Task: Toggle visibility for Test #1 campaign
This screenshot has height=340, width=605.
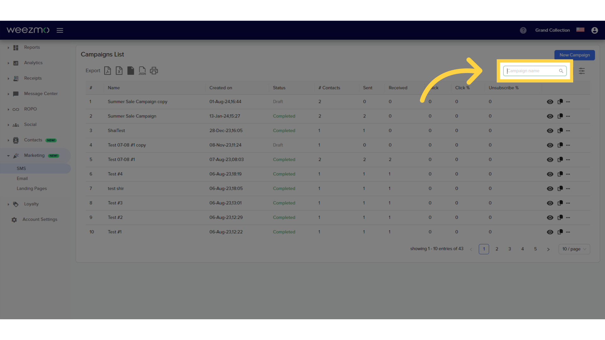Action: click(550, 232)
